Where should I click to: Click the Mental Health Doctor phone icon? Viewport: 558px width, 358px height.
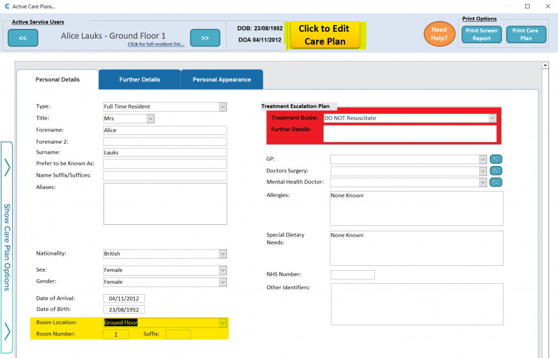[x=495, y=182]
